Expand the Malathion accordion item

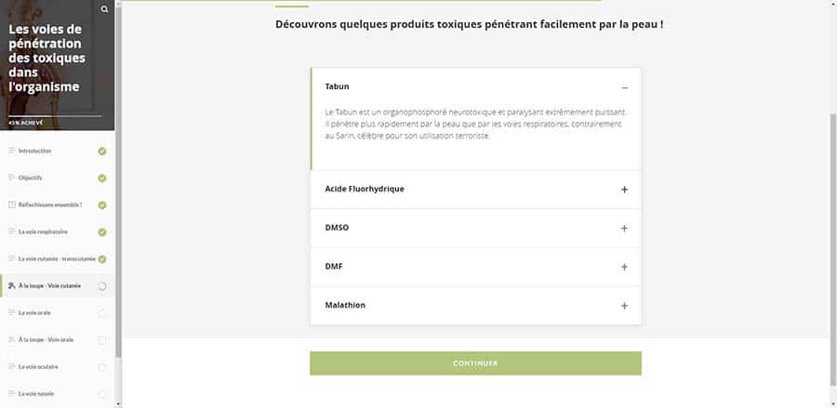tap(624, 306)
